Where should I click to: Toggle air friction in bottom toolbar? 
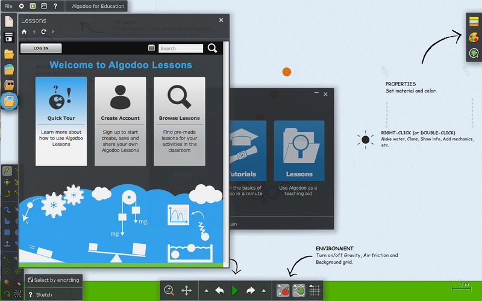point(299,290)
